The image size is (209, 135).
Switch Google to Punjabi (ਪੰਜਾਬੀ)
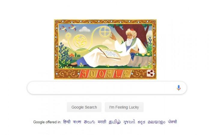(x=172, y=122)
